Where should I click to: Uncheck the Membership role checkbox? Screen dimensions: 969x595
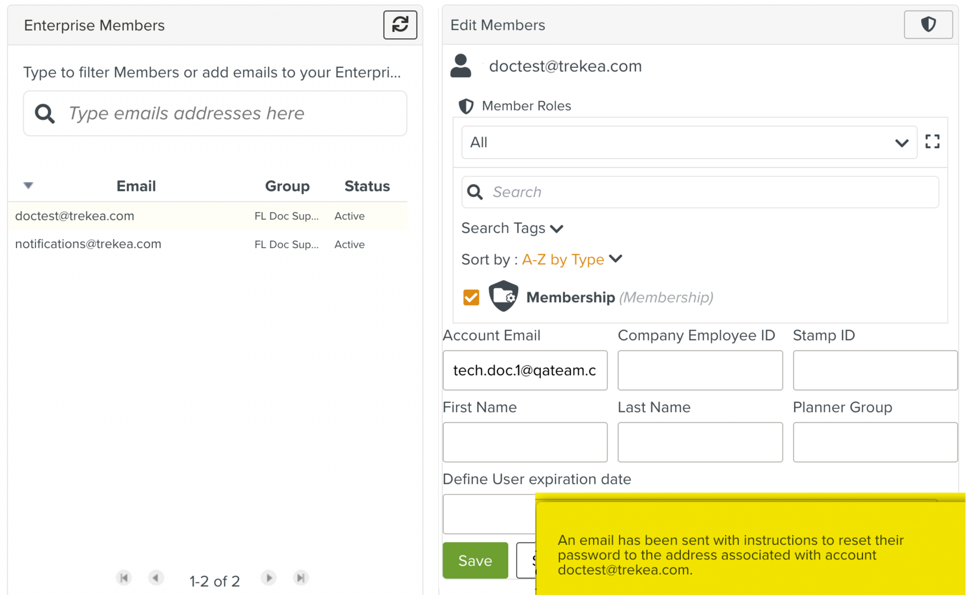click(471, 298)
